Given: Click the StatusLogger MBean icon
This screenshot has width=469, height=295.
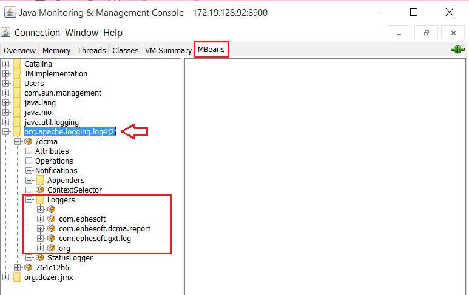Looking at the screenshot, I should click(40, 257).
